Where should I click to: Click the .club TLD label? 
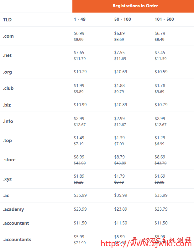[x=8, y=88]
